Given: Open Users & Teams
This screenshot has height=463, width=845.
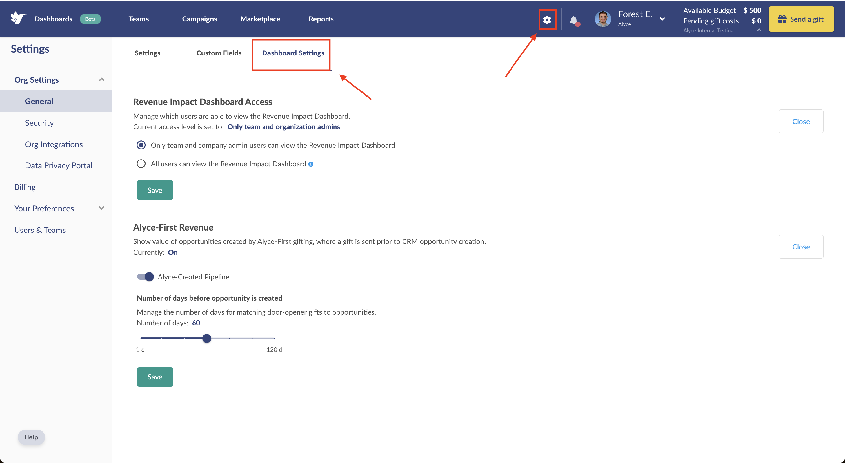Looking at the screenshot, I should 40,230.
